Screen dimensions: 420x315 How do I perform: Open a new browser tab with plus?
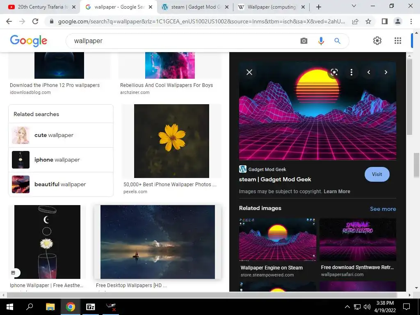click(x=318, y=7)
